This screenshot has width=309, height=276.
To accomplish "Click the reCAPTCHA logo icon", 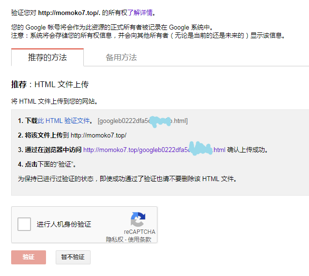I will (x=138, y=219).
